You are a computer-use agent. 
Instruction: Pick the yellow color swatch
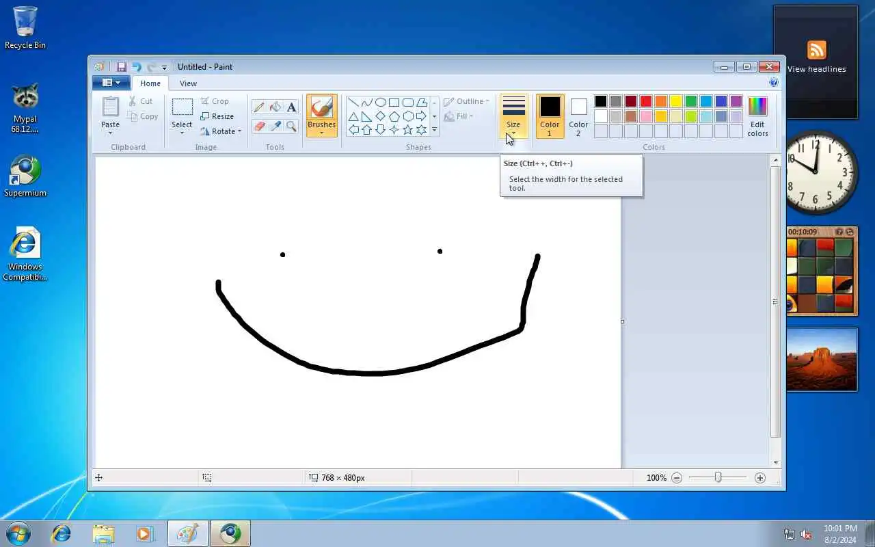pos(676,101)
